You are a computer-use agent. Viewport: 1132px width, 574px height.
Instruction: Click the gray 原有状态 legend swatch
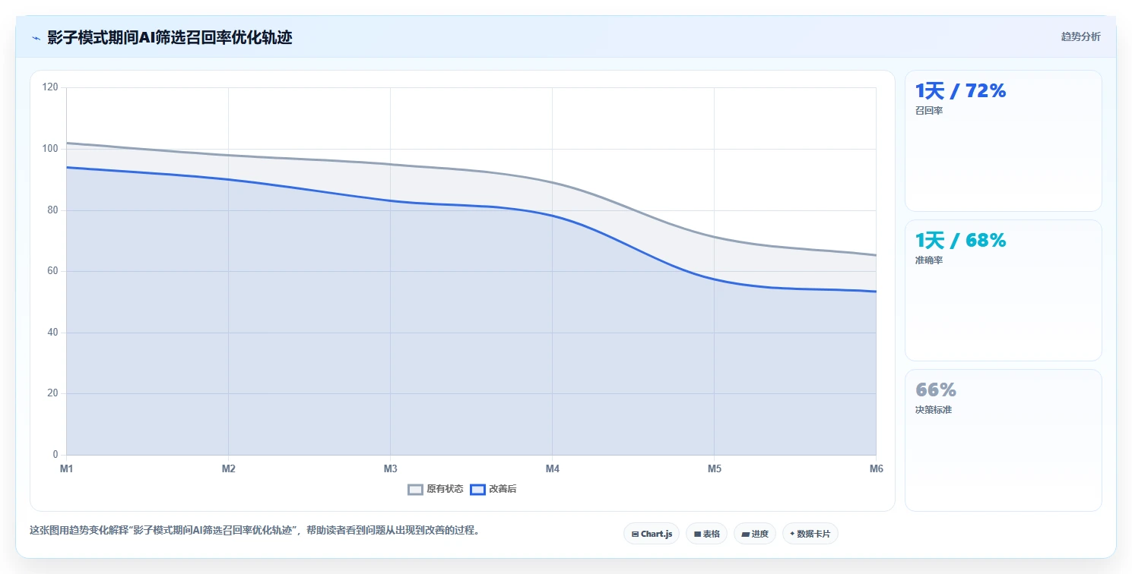415,490
